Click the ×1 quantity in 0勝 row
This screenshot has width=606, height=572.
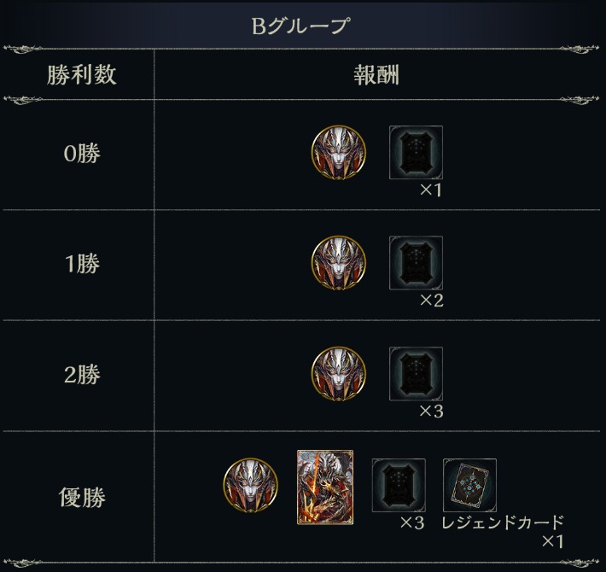pos(431,190)
